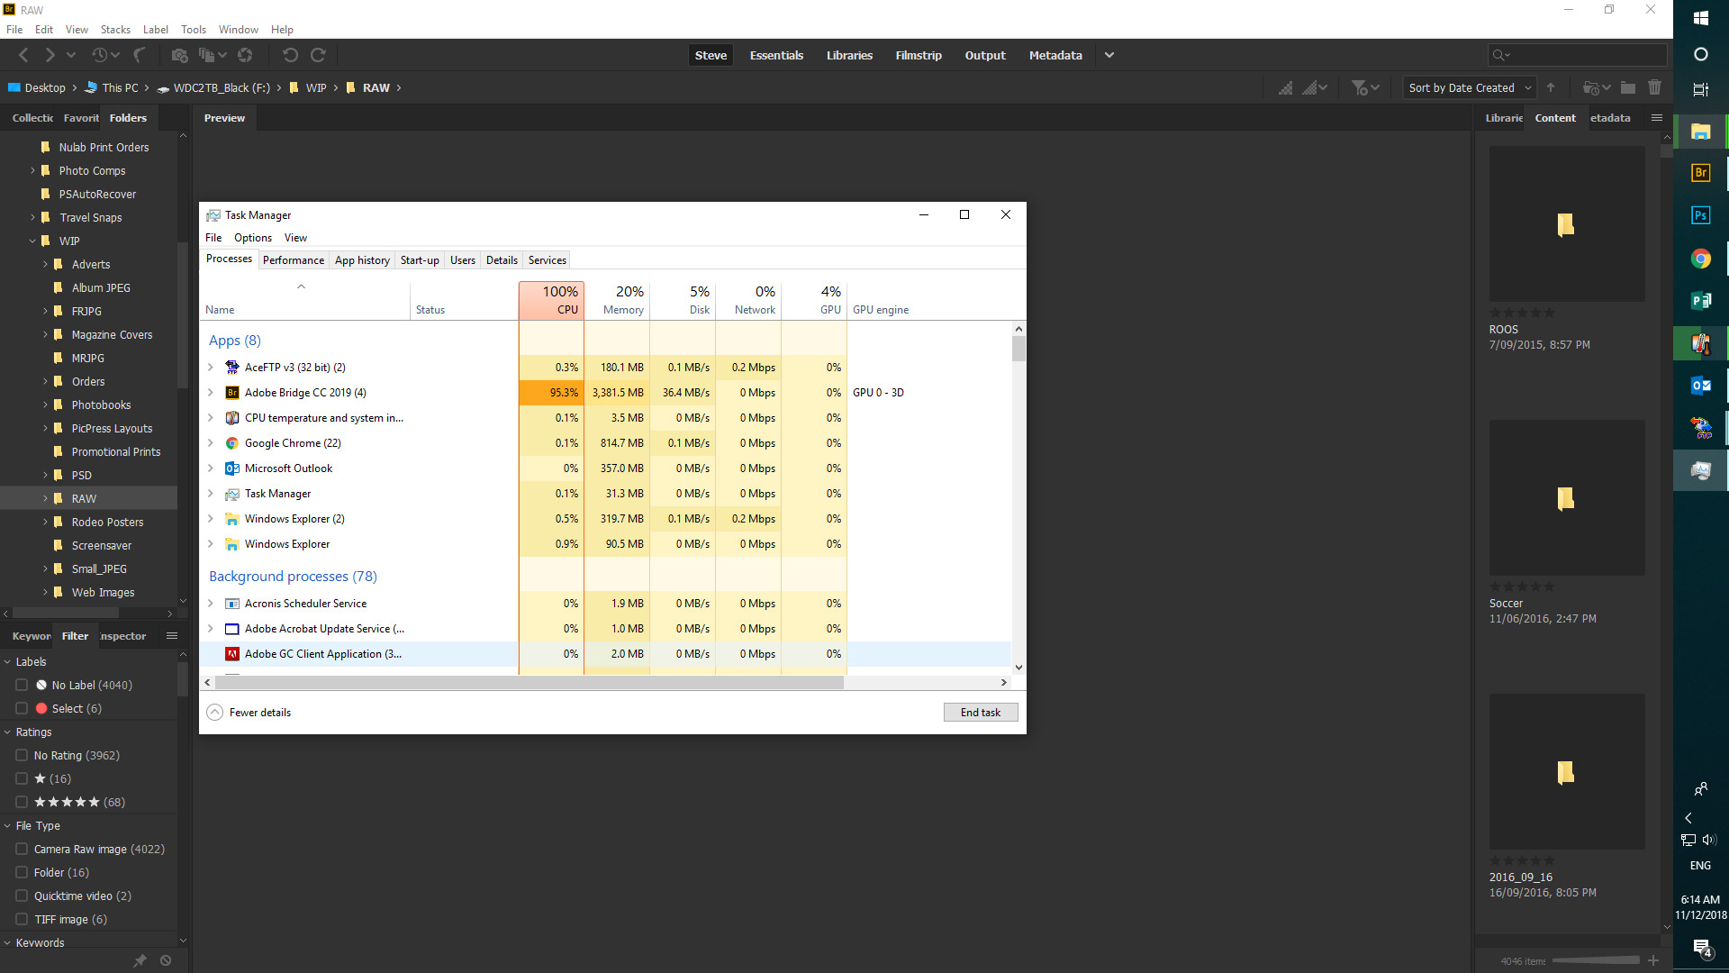Click the Windows Start button
This screenshot has width=1729, height=973.
pyautogui.click(x=1700, y=18)
